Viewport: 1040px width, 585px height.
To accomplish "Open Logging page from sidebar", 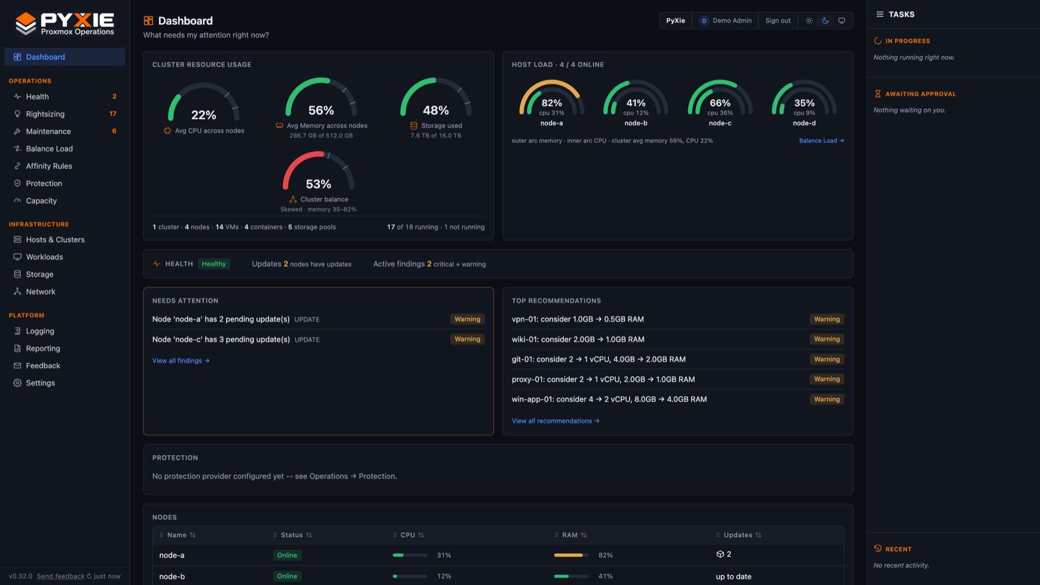I will click(x=65, y=331).
